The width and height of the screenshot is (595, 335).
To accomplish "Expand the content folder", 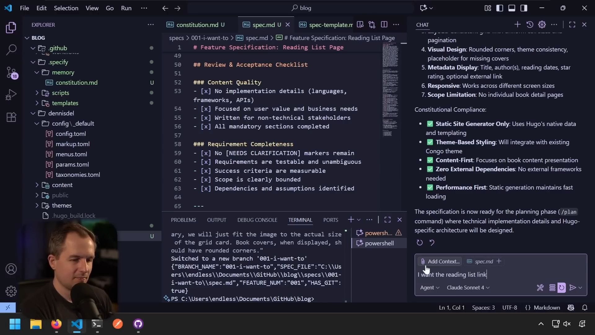I will 62,185.
